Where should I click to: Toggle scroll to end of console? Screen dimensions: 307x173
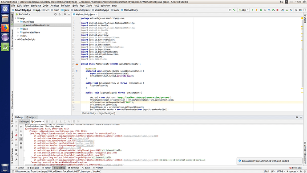click(x=21, y=139)
